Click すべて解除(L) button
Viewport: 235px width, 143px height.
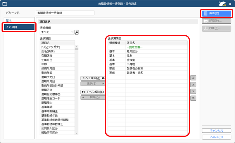93,92
